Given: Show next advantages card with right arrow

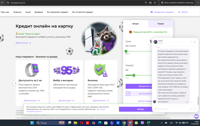Looking at the screenshot, I should [117, 83].
